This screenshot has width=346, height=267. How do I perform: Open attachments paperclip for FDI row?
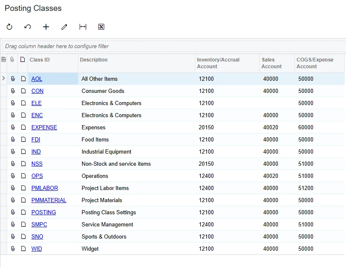pyautogui.click(x=13, y=139)
